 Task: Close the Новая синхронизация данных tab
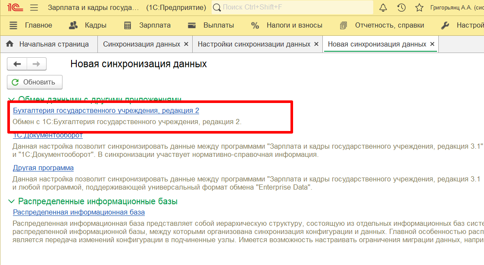[432, 44]
